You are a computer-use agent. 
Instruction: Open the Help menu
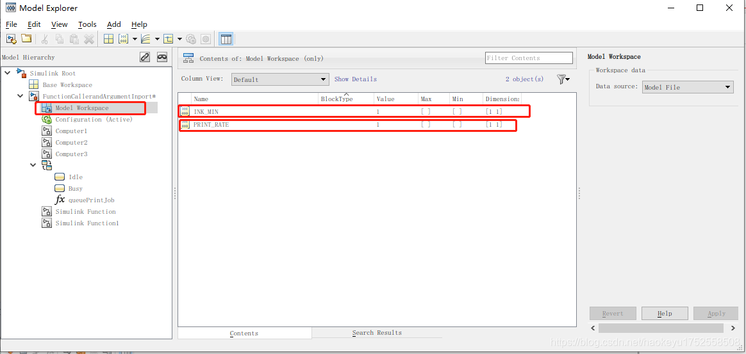click(x=140, y=24)
